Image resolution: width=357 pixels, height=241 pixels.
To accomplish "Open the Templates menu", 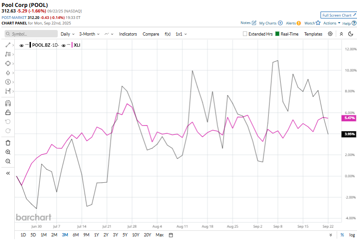I will pyautogui.click(x=313, y=34).
